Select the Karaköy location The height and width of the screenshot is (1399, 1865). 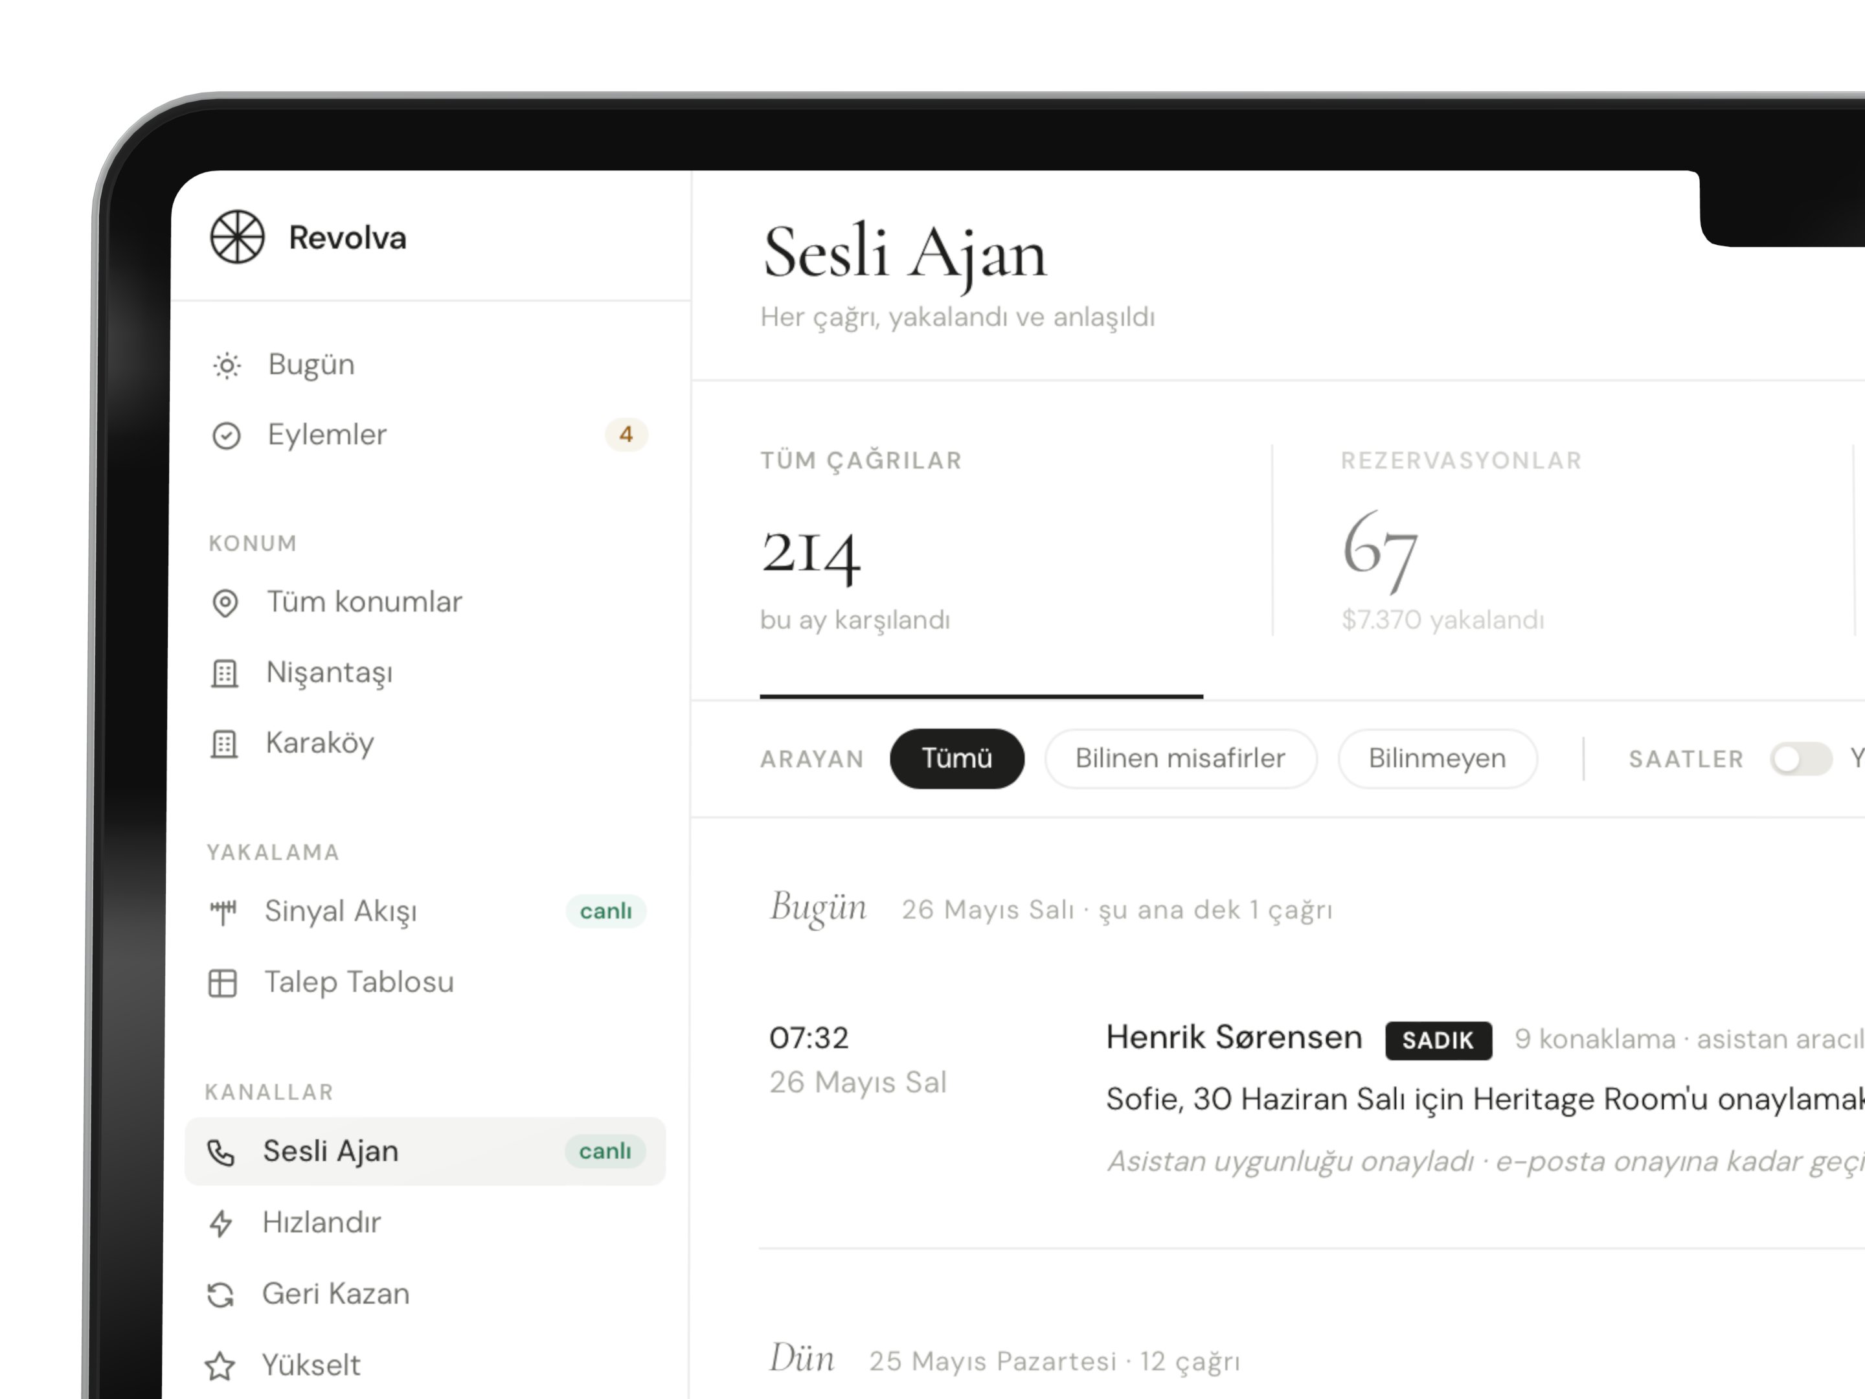pos(319,743)
